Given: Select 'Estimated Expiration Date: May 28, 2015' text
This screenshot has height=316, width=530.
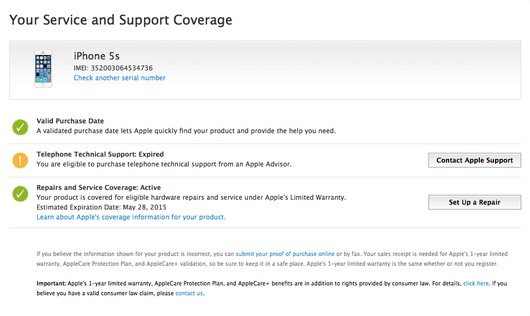Looking at the screenshot, I should pos(102,207).
